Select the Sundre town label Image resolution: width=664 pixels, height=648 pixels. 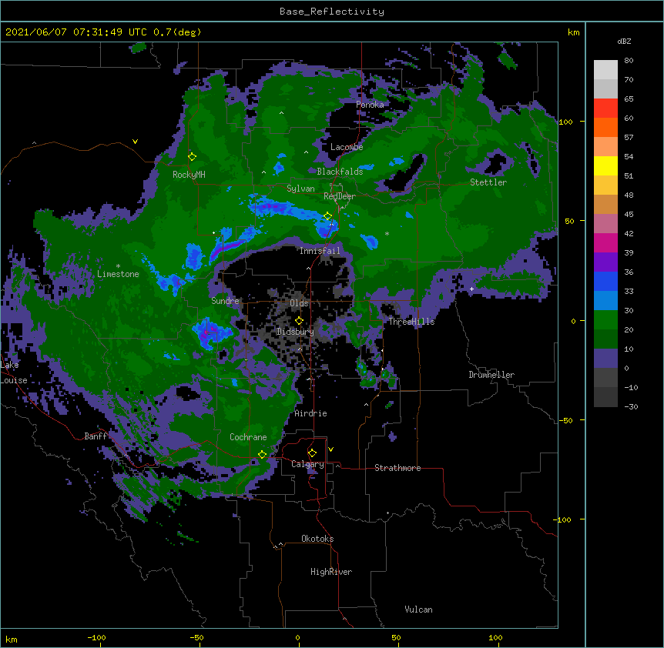pyautogui.click(x=225, y=301)
